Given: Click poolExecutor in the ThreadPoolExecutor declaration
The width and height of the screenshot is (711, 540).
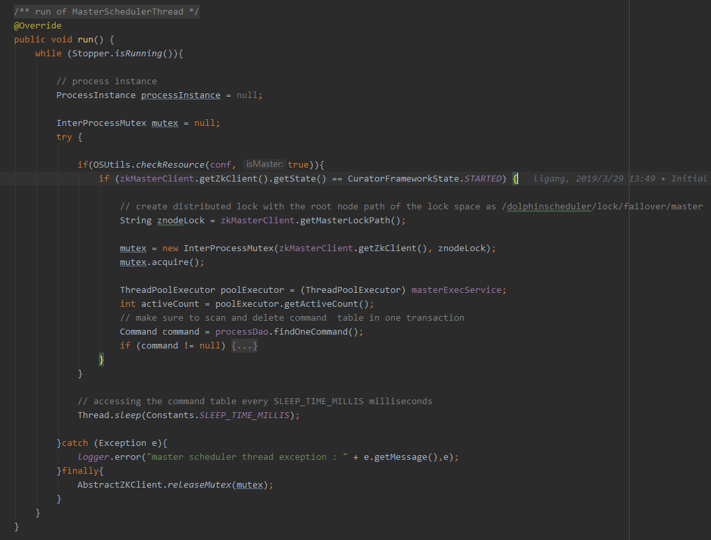Looking at the screenshot, I should click(x=252, y=290).
